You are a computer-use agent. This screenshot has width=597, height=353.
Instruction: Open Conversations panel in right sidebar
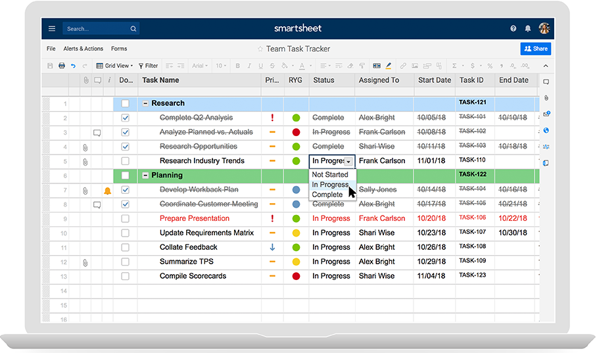pyautogui.click(x=546, y=82)
